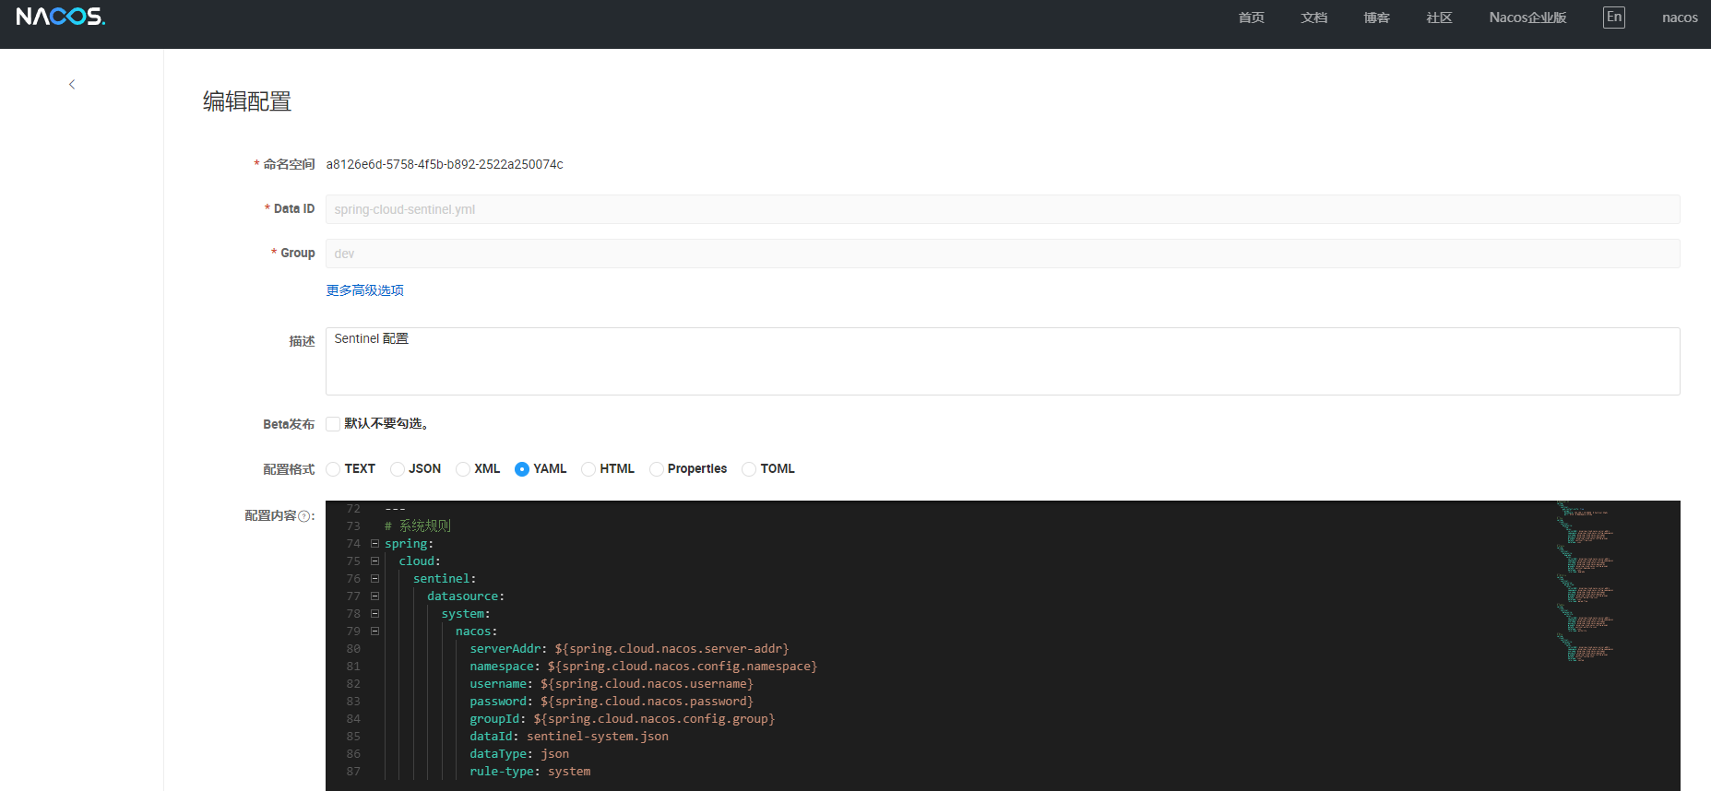Collapse the datasource node at line 77

pyautogui.click(x=375, y=596)
